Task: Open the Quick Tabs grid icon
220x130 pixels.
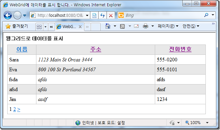Action: (39, 27)
